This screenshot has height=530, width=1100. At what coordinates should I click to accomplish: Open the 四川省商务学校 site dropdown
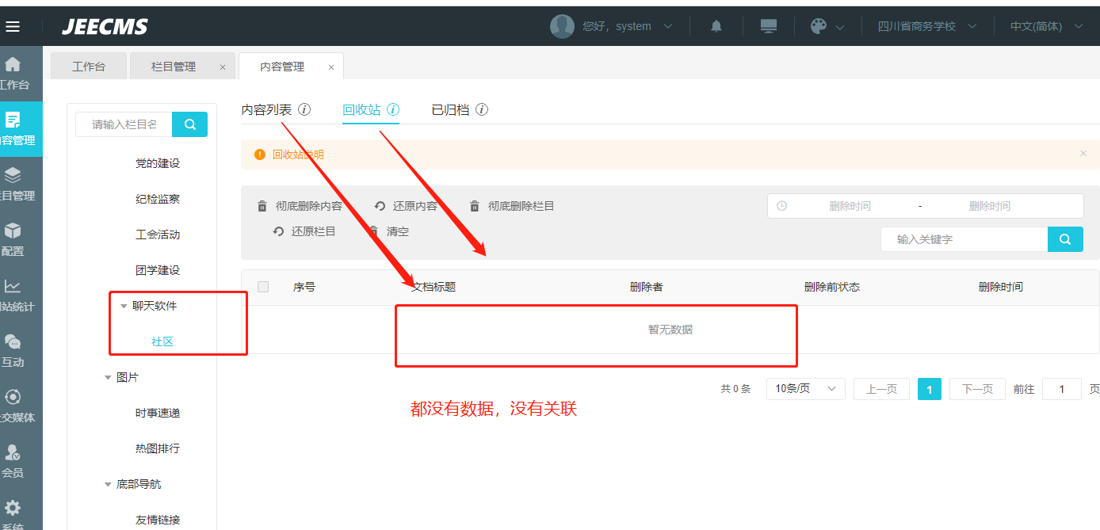(927, 26)
